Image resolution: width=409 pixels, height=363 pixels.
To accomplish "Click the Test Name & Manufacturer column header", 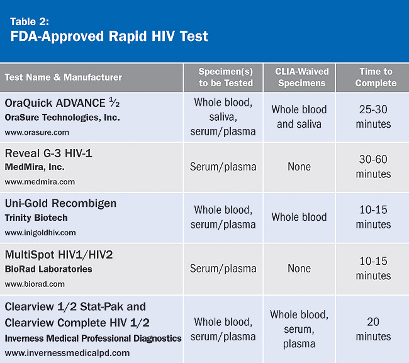I will click(63, 77).
